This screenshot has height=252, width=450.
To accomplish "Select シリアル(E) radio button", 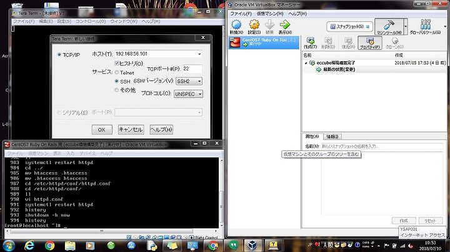I will click(x=59, y=112).
